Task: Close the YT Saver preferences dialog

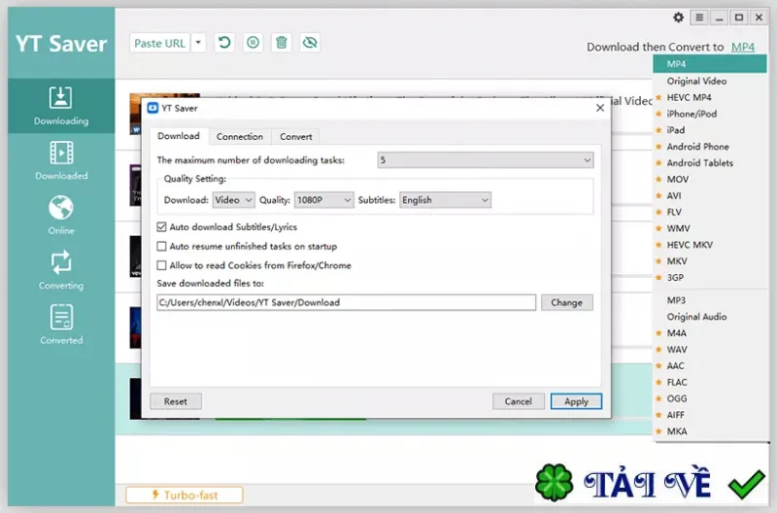Action: pyautogui.click(x=600, y=108)
